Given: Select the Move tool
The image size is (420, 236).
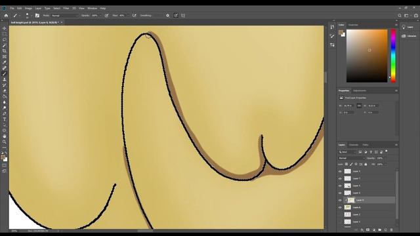Looking at the screenshot, I should click(x=5, y=28).
